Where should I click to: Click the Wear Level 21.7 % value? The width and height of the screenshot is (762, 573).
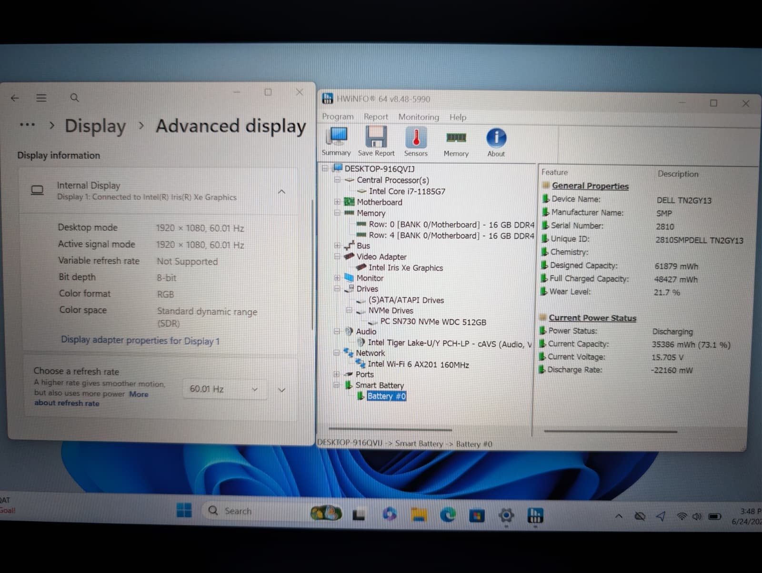pyautogui.click(x=667, y=292)
